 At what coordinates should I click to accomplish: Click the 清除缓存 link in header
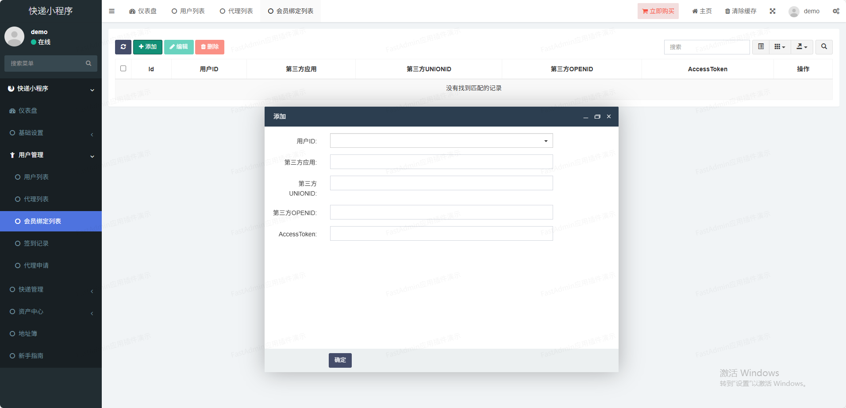click(741, 11)
